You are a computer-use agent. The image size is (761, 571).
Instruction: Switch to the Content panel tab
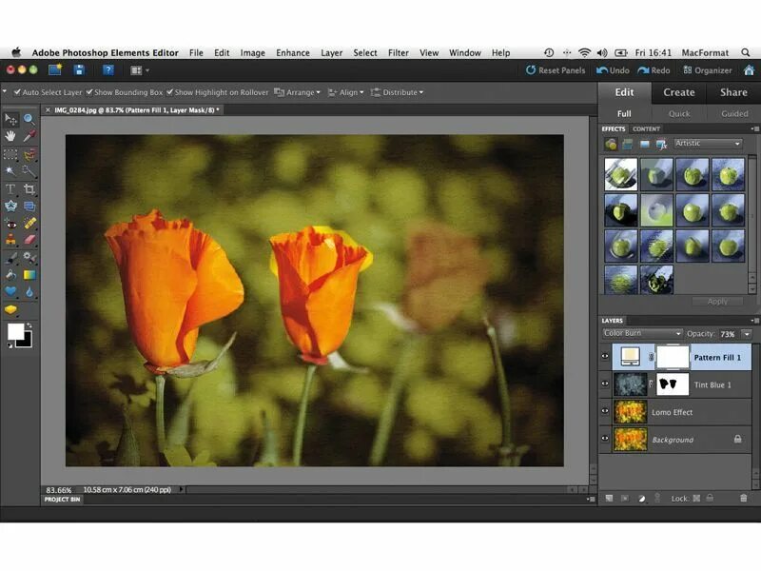pos(646,129)
